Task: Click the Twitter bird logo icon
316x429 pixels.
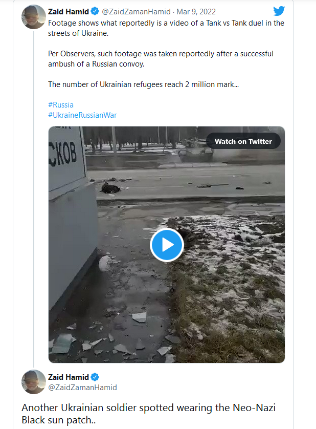Action: click(x=279, y=11)
